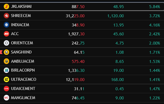Viewport: 164px width, 104px height.
Task: Select the SANGHIIND symbol name
Action: coord(21,52)
